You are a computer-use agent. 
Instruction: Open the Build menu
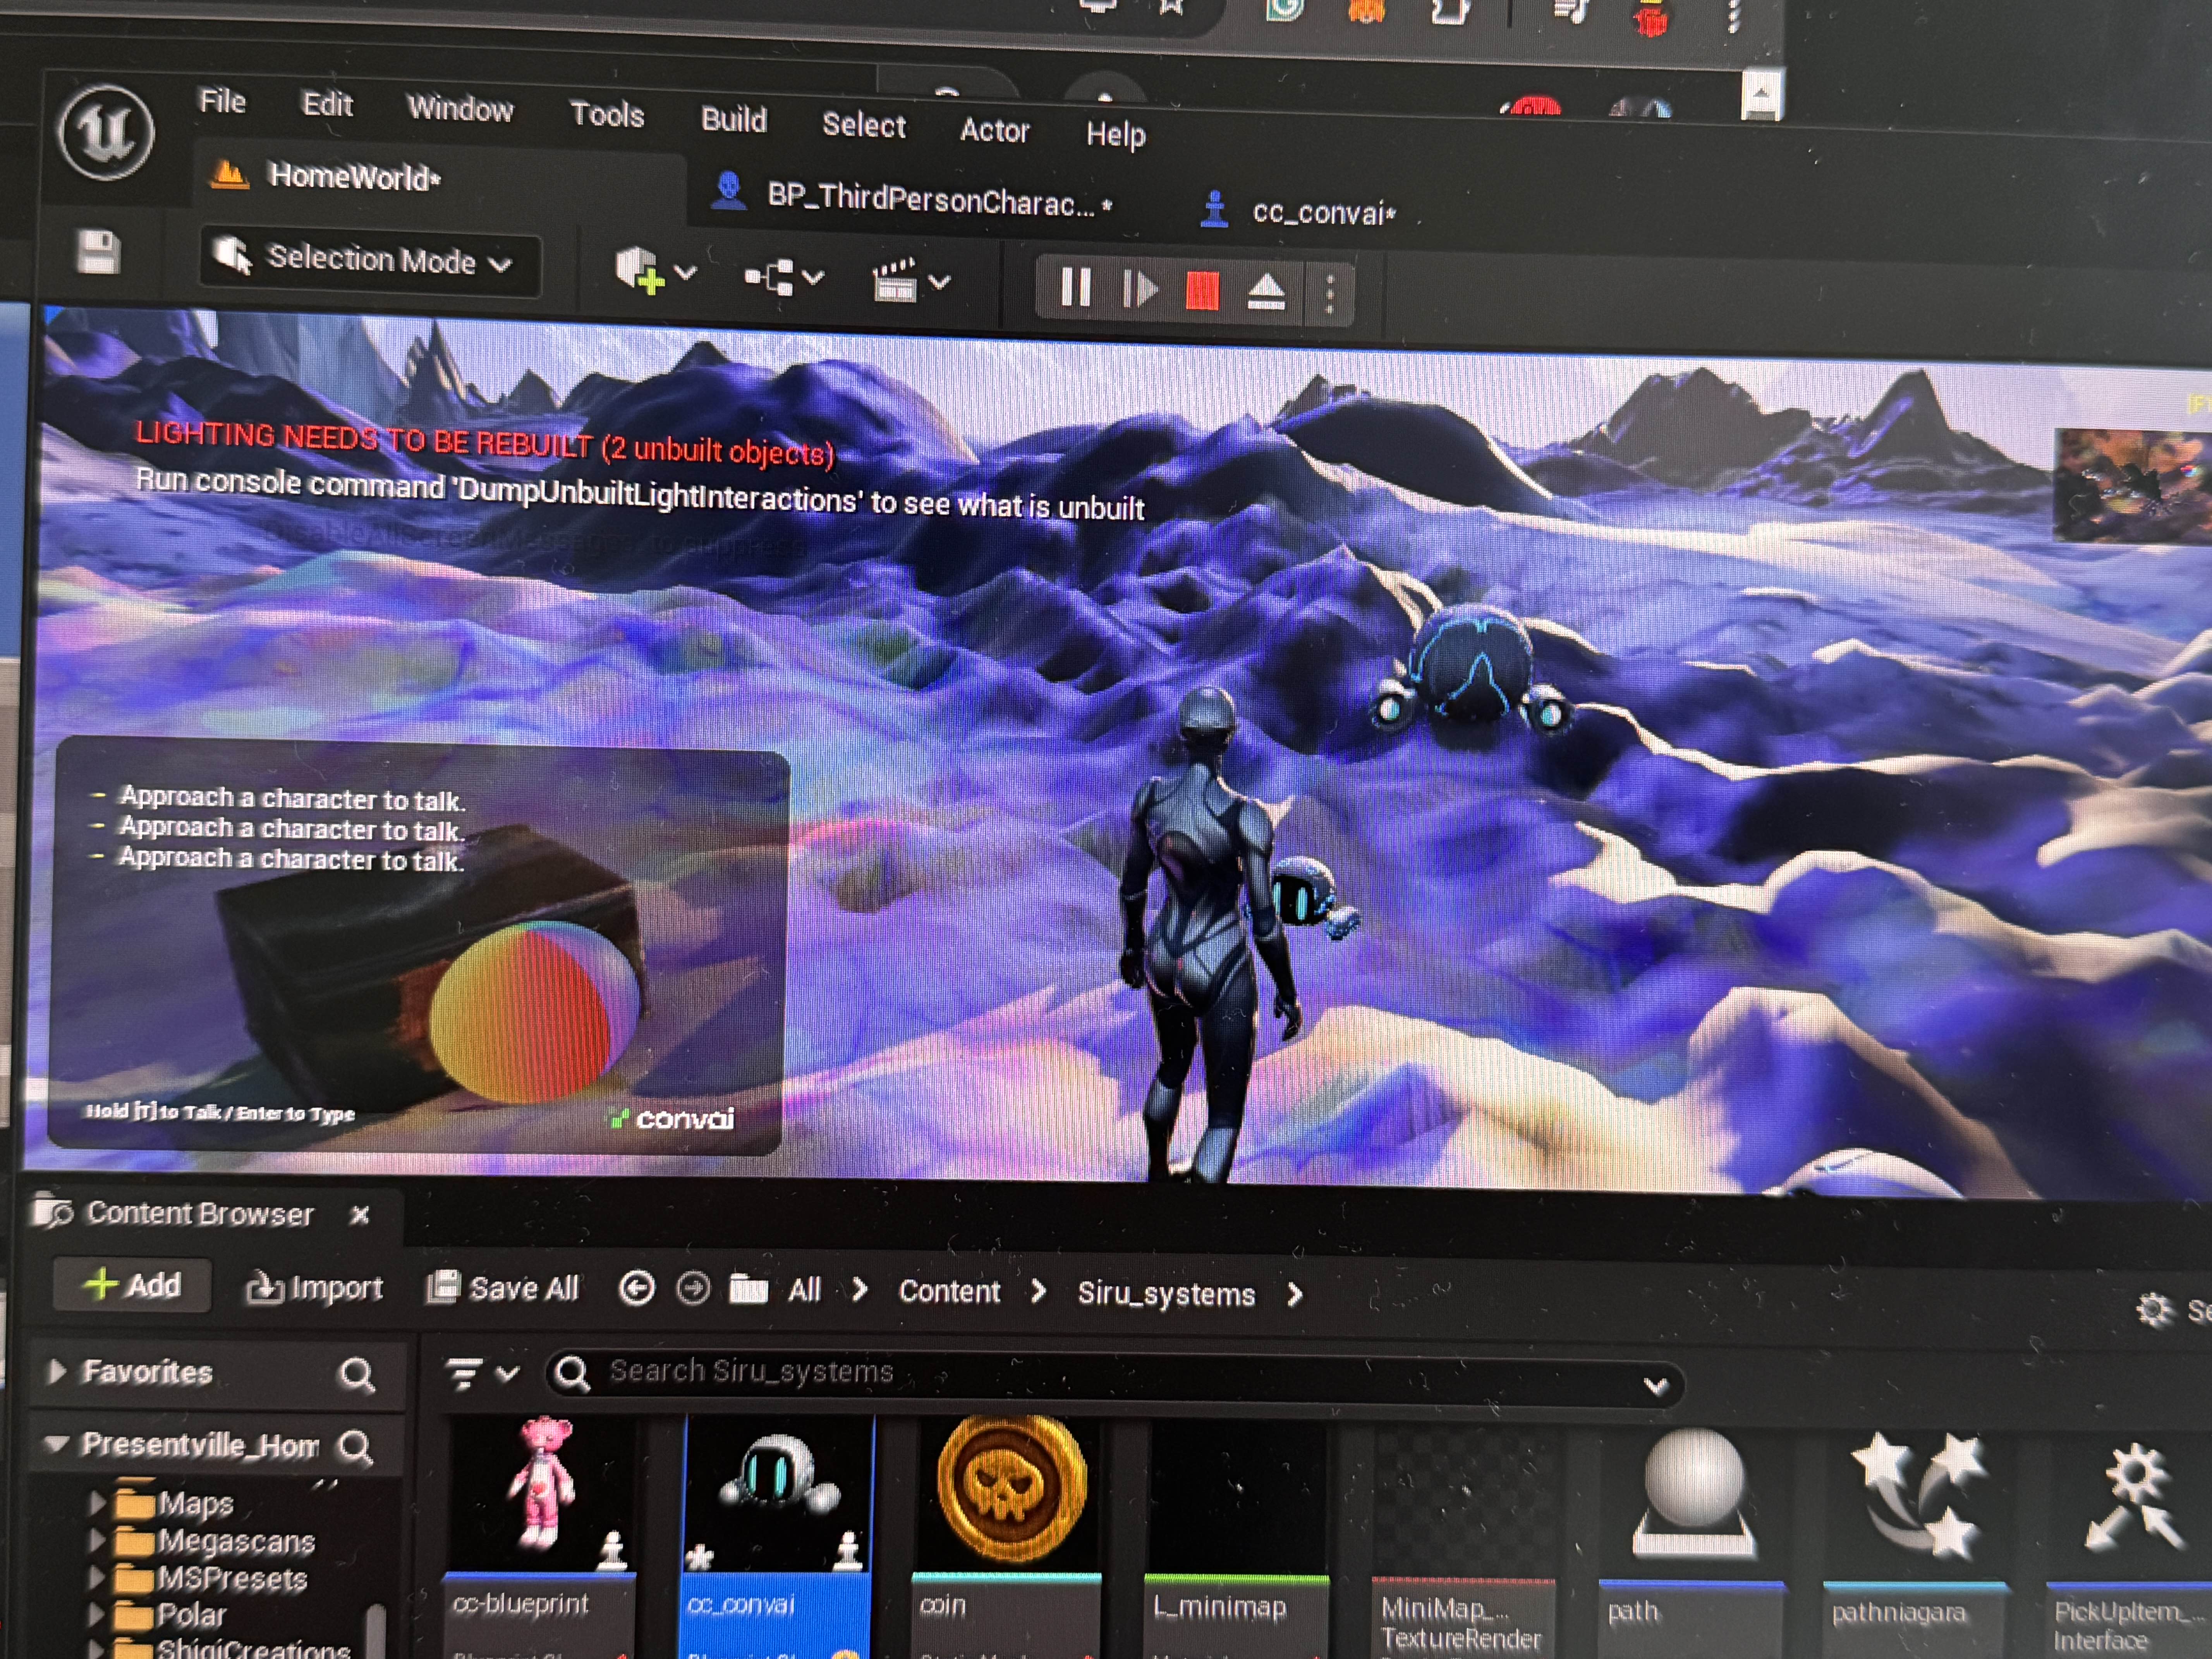pyautogui.click(x=734, y=120)
